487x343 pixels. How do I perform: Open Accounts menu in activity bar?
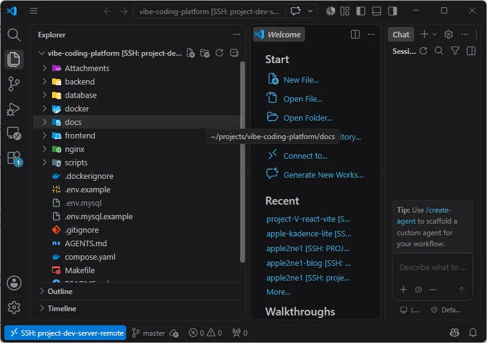click(14, 283)
